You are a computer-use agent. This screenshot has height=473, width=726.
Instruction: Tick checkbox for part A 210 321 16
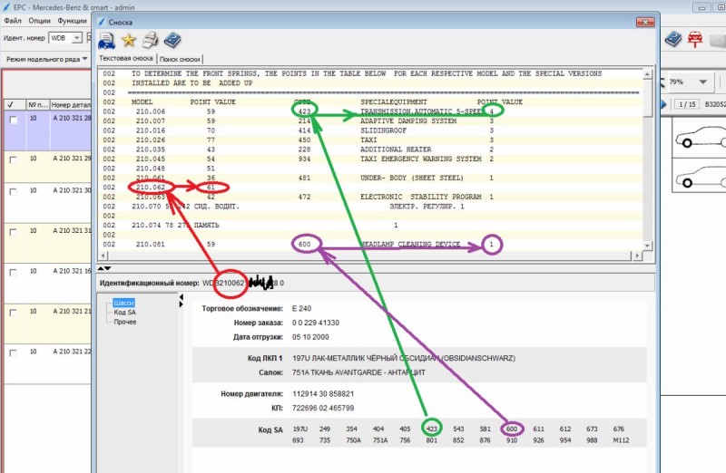click(x=14, y=273)
